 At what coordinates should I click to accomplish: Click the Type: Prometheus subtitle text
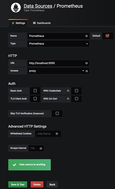click(34, 10)
